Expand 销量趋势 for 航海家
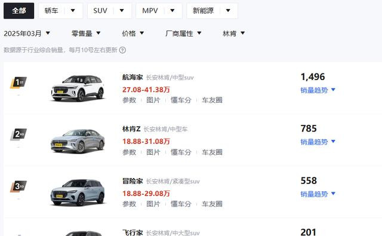Screen dimensions: 382x236 (x=318, y=90)
